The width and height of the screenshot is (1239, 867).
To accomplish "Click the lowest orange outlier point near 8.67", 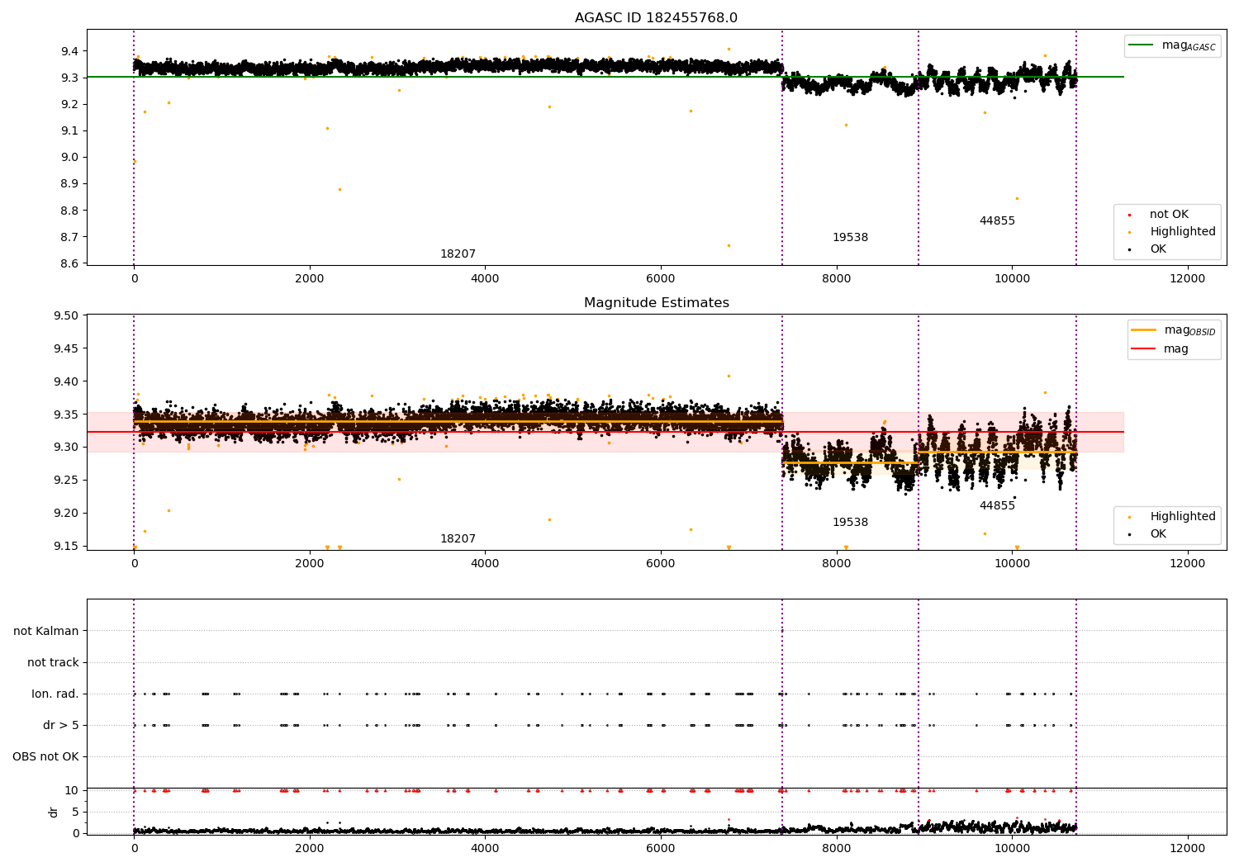I will (729, 245).
